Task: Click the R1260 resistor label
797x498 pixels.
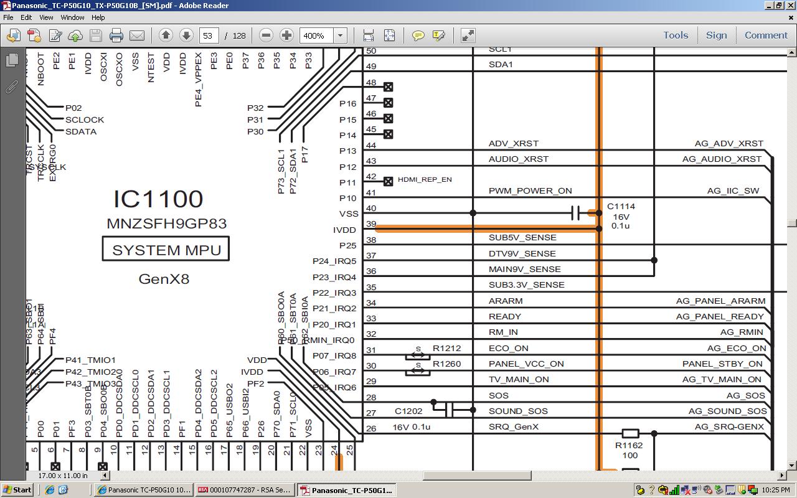Action: [447, 364]
